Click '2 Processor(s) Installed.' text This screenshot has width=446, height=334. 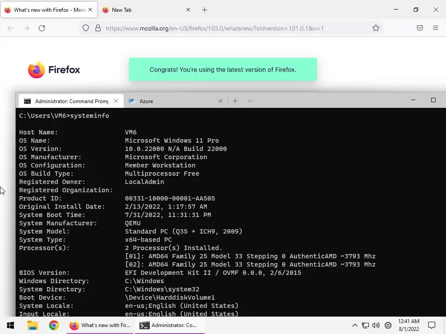click(173, 248)
